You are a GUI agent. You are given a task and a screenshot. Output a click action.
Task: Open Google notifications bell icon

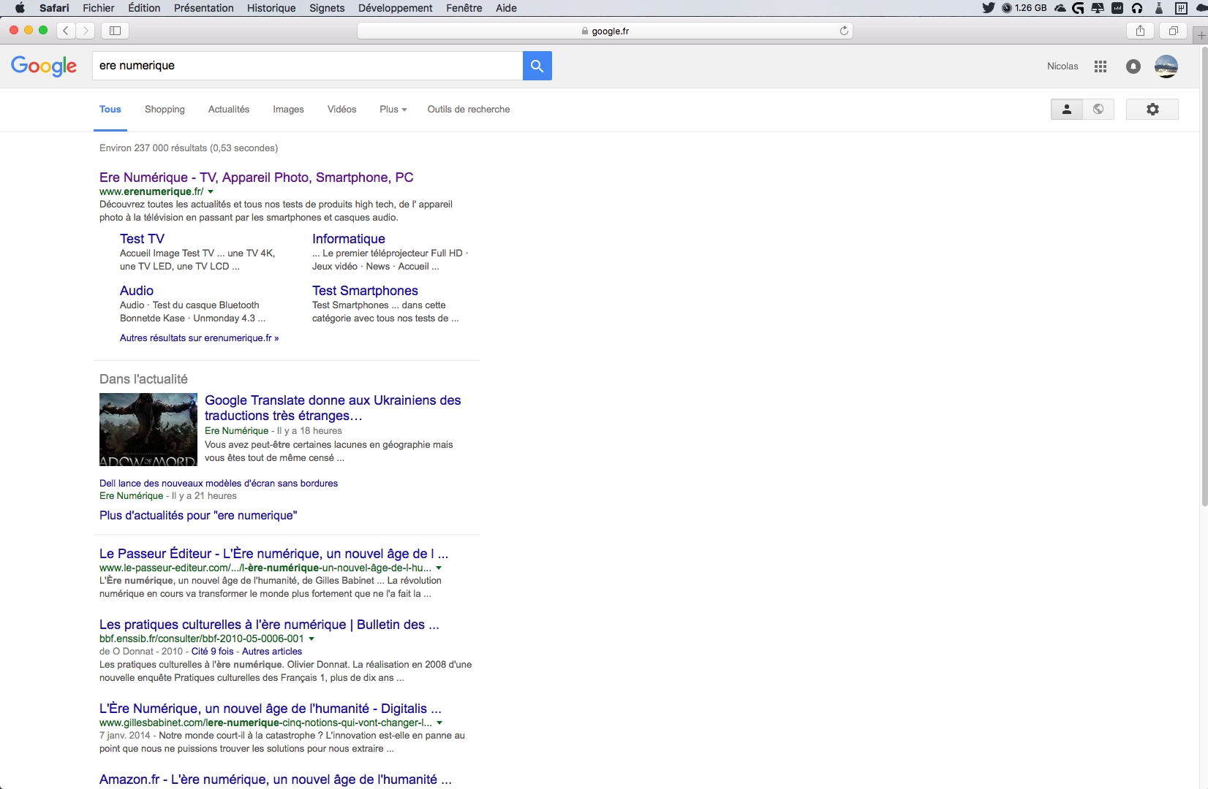(1133, 66)
